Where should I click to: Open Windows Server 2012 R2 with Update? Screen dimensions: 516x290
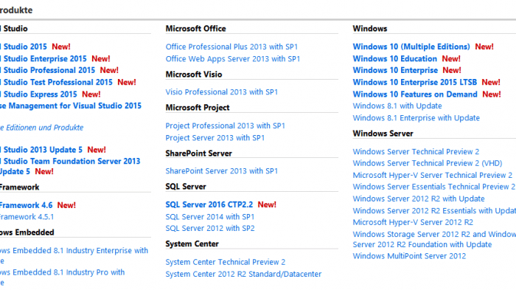point(419,198)
